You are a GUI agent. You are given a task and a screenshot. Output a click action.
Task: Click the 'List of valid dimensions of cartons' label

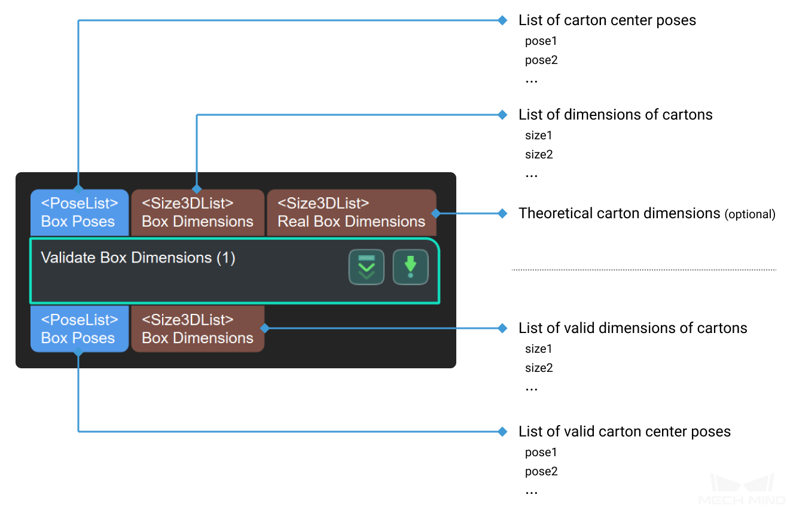633,328
